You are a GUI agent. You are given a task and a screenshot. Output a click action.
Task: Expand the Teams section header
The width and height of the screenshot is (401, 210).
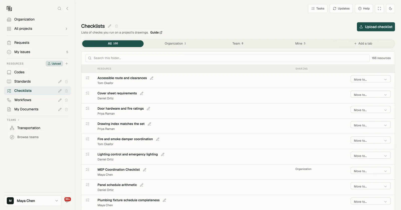click(x=13, y=120)
